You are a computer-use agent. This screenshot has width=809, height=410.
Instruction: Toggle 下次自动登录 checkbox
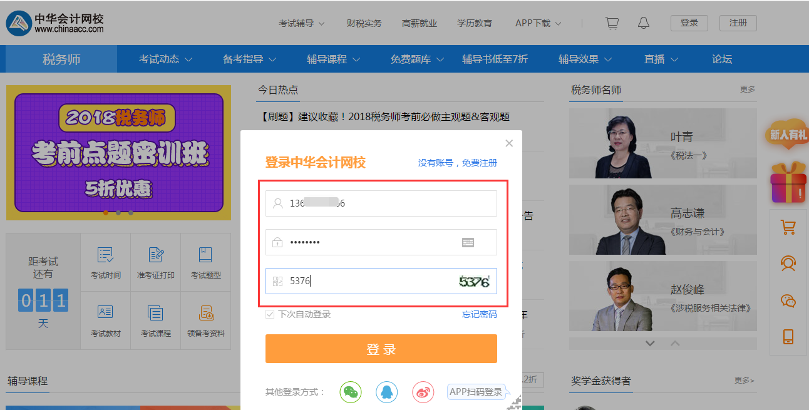[270, 314]
